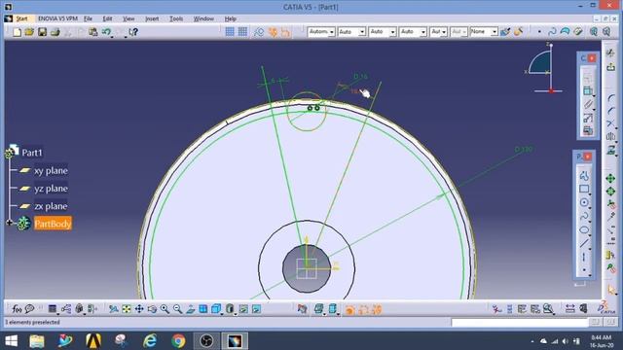Toggle Dimensional Constraints creation

point(285,32)
